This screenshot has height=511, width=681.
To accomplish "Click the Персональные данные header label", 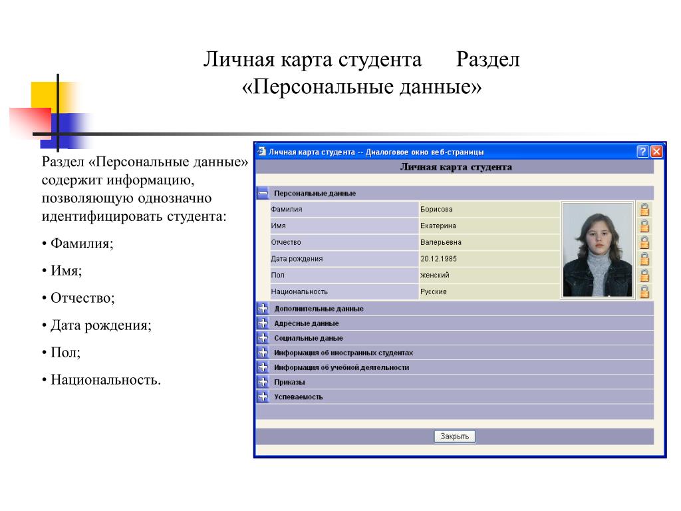I will 315,194.
